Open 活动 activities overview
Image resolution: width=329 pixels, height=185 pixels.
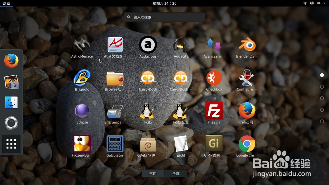pos(7,3)
